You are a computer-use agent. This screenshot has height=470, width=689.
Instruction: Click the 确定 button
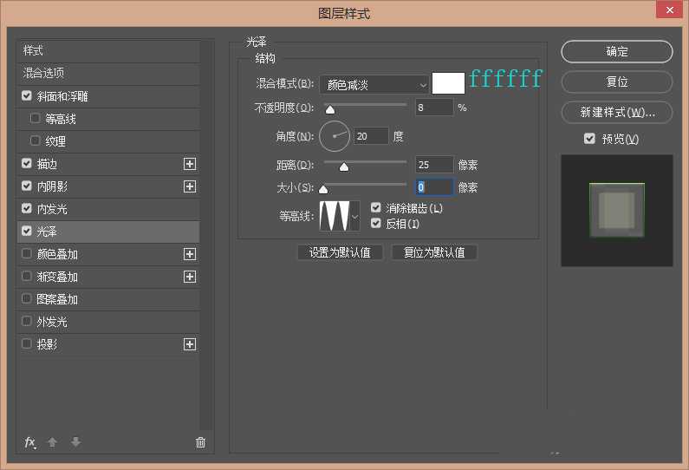click(616, 52)
